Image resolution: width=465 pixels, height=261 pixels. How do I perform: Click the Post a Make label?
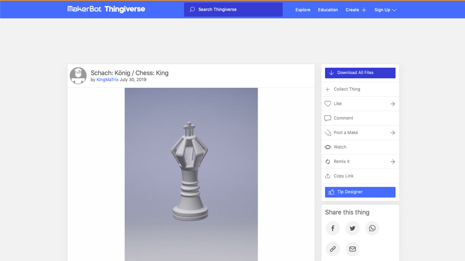(x=346, y=133)
